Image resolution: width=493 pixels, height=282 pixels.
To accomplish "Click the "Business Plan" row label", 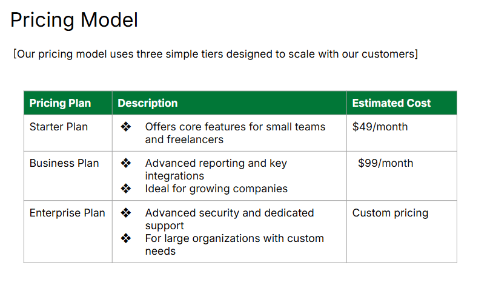I will (x=64, y=163).
